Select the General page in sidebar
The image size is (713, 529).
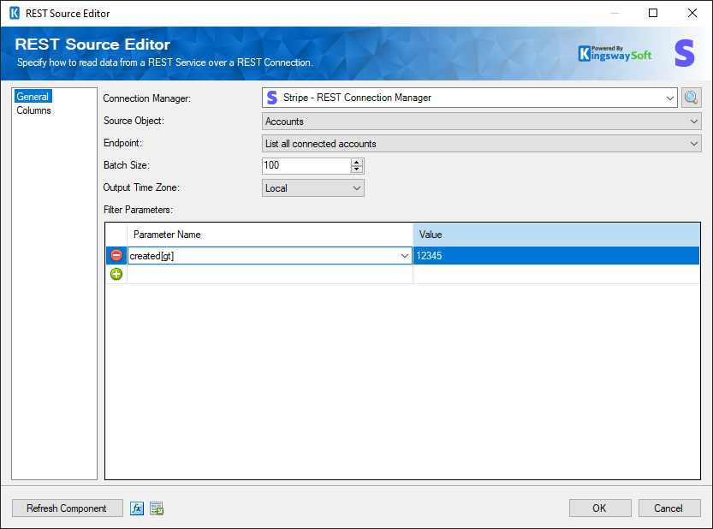click(33, 97)
